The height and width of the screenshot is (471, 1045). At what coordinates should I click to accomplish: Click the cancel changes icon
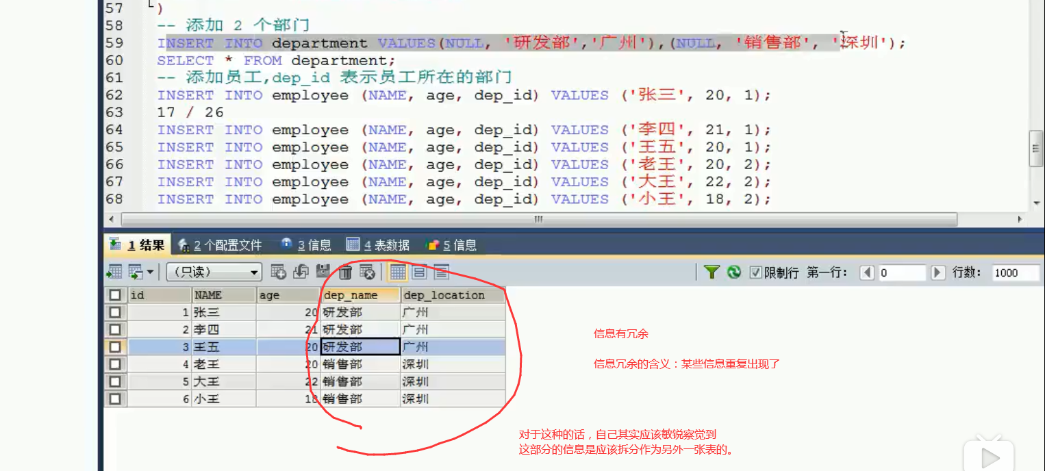(x=368, y=272)
